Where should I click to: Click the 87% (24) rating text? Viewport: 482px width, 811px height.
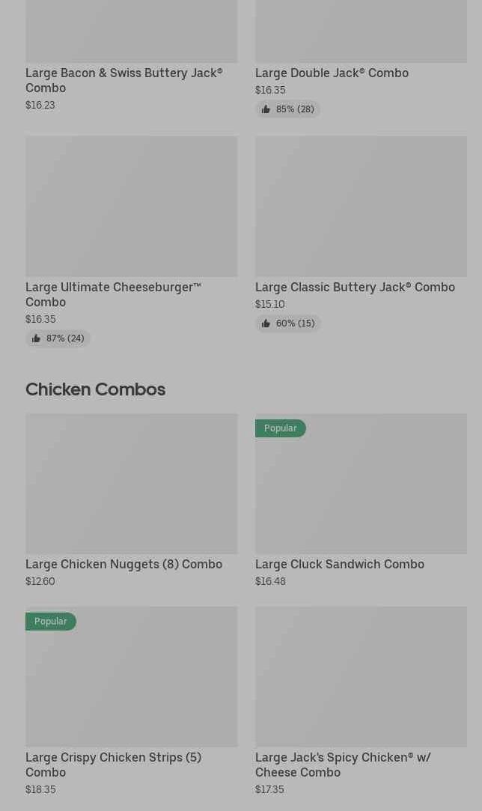coord(65,338)
